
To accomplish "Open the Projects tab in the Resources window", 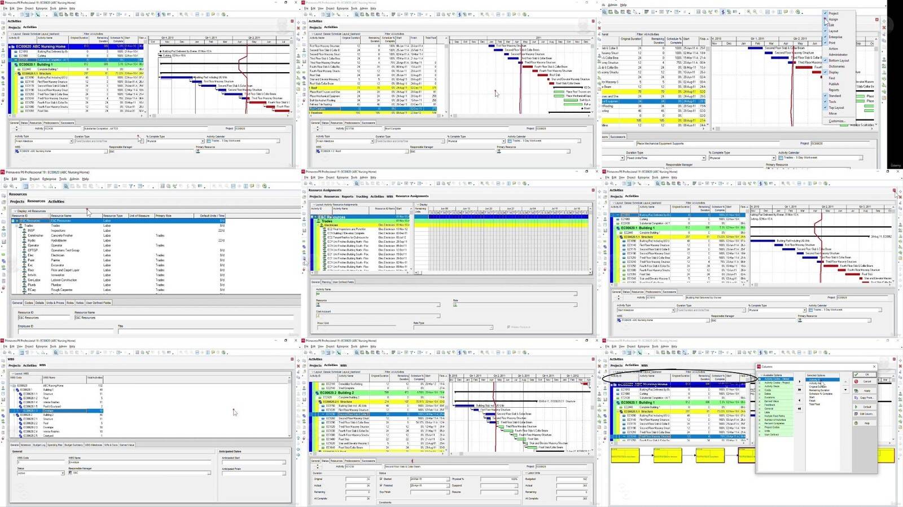I will pyautogui.click(x=17, y=201).
